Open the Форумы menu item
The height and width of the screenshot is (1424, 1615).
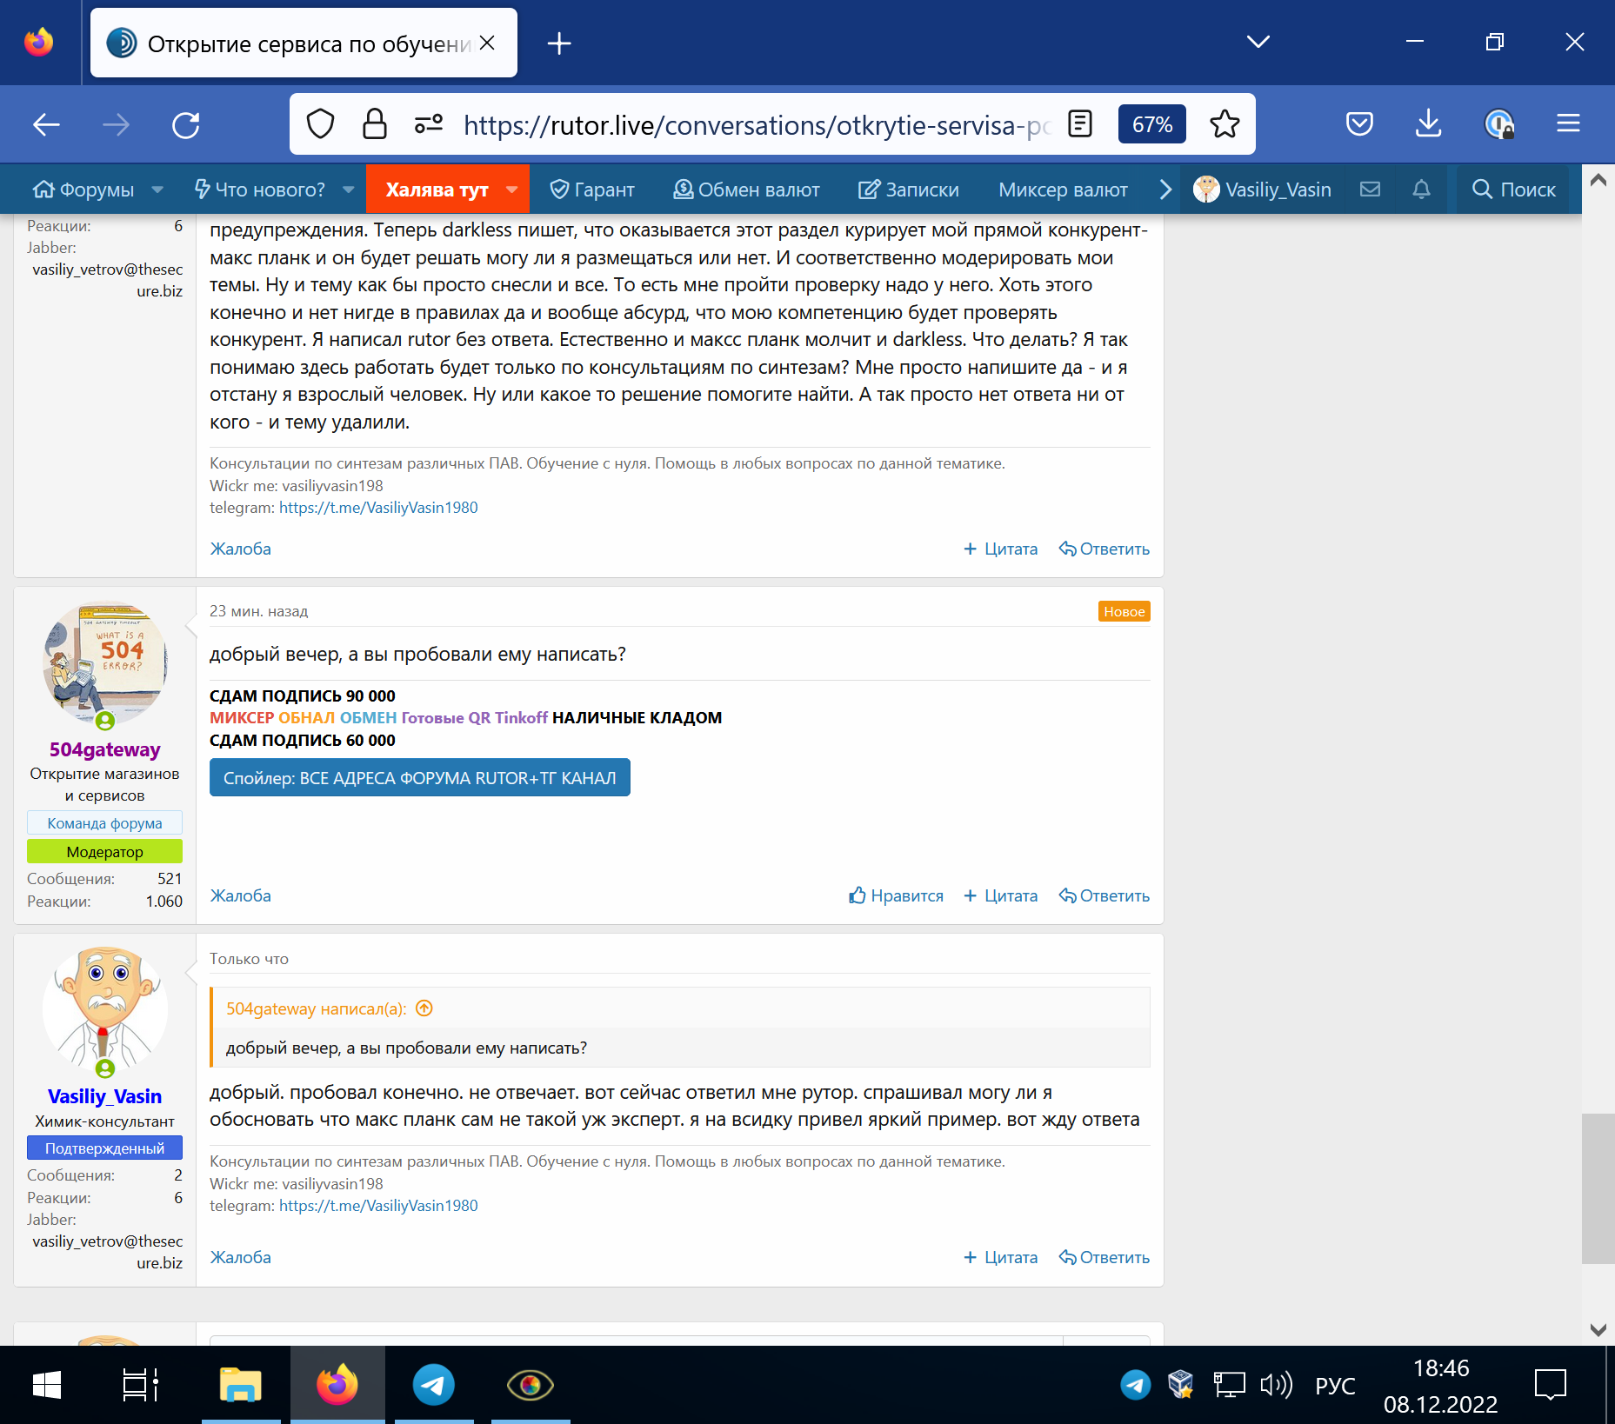(x=83, y=190)
